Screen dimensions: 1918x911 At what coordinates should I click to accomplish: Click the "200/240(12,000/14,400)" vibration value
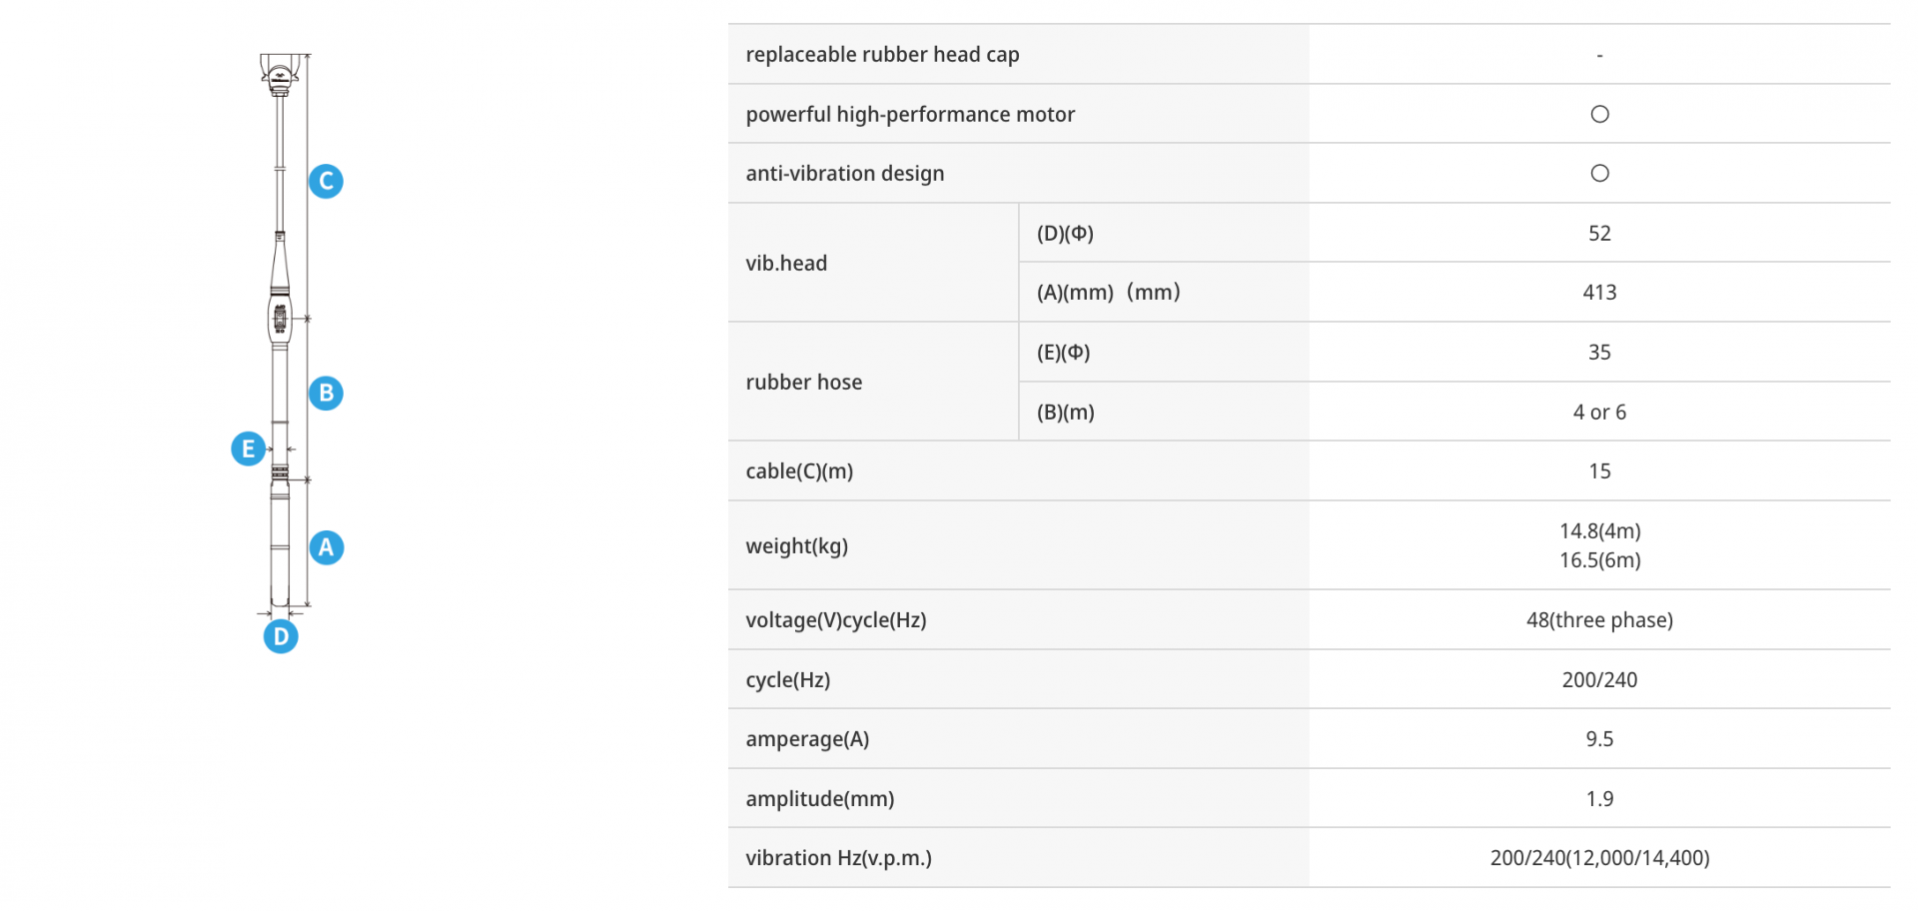point(1599,858)
